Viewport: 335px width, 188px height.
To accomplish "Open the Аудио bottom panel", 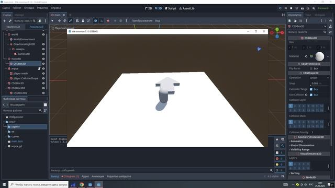I will tap(85, 177).
